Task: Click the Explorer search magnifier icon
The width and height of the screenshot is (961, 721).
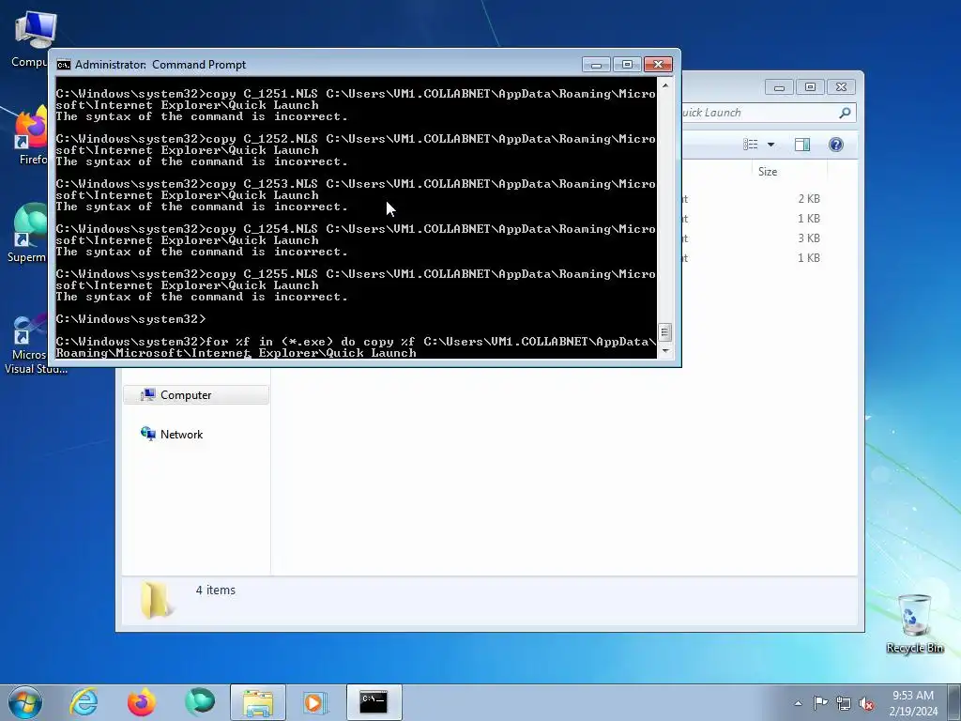Action: pos(845,113)
